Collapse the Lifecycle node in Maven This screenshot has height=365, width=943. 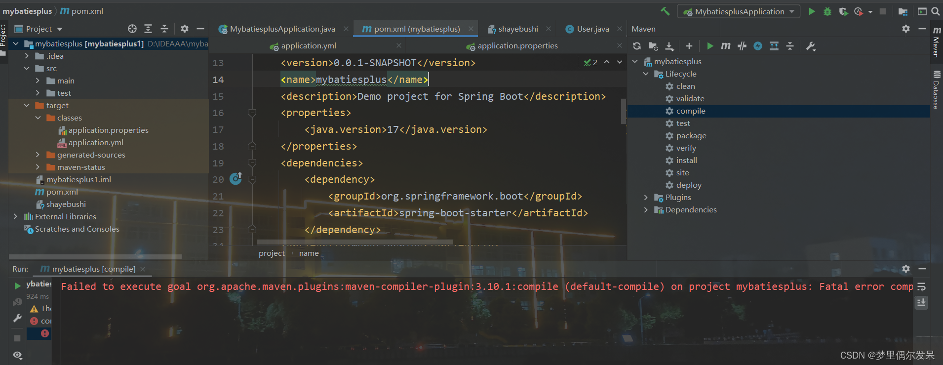[x=646, y=74]
